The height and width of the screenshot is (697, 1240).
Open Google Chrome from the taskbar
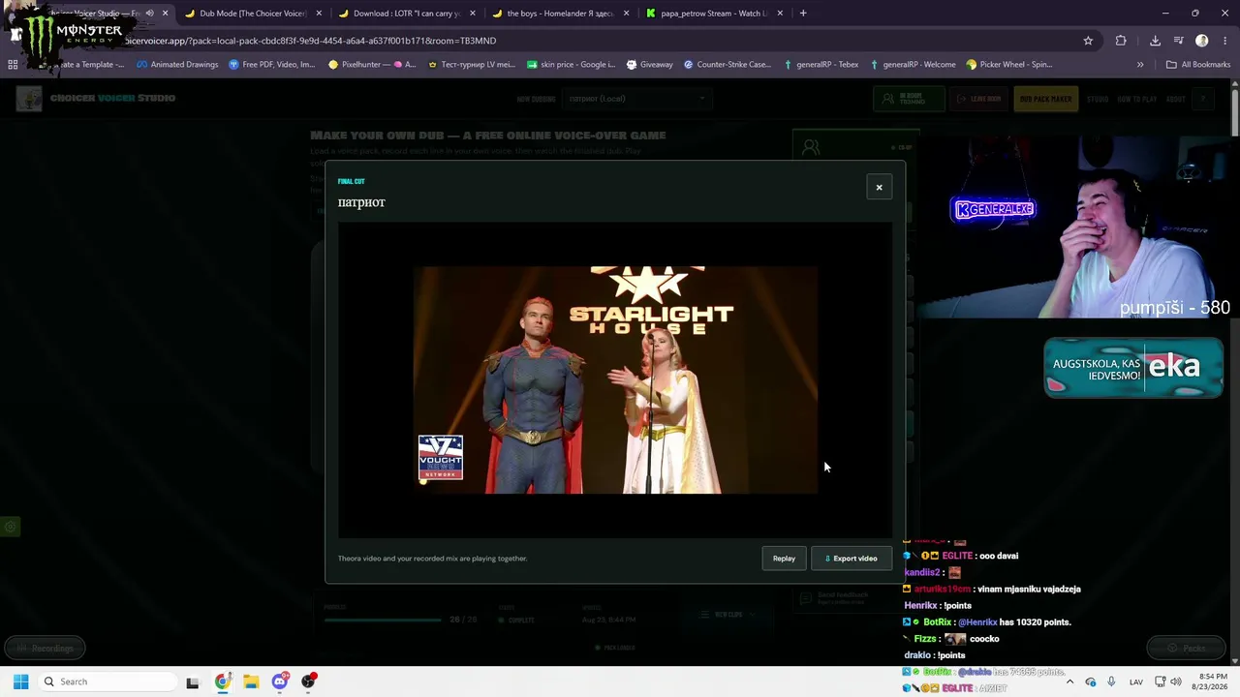(x=222, y=682)
